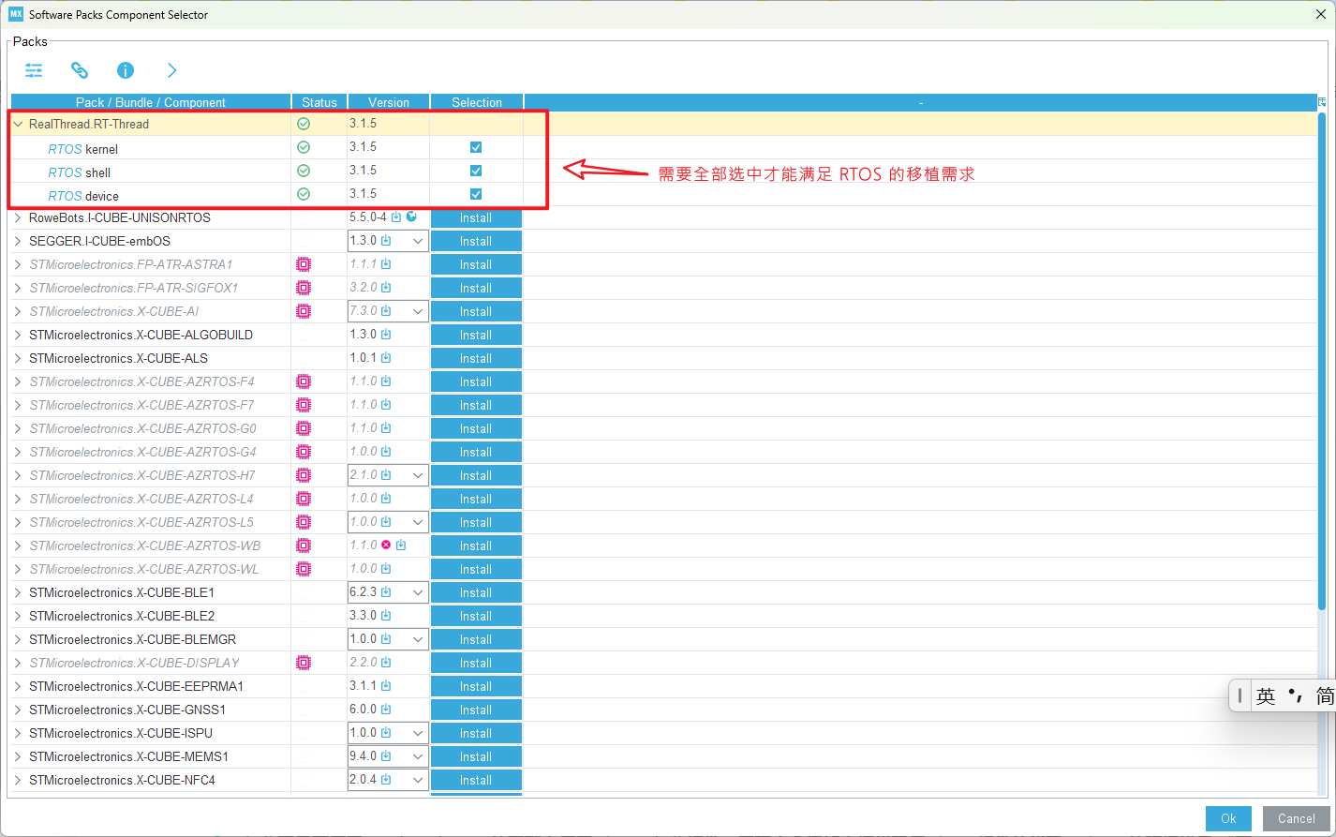Click chip status icon for X-CUBE-AZRTOS-WB
This screenshot has width=1336, height=837.
[304, 546]
